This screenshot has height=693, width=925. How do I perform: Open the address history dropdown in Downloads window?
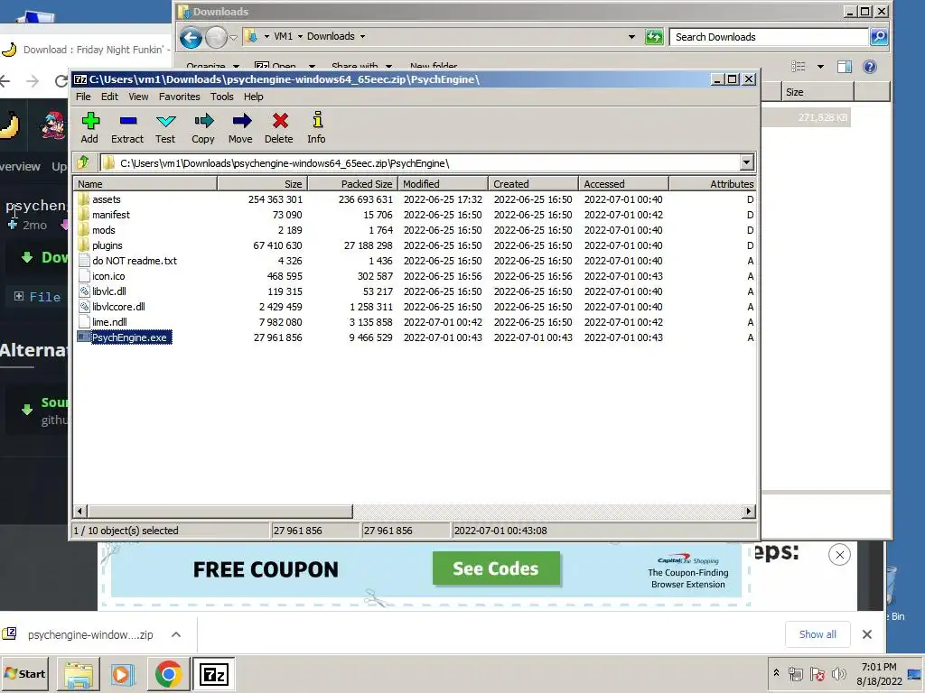(631, 36)
